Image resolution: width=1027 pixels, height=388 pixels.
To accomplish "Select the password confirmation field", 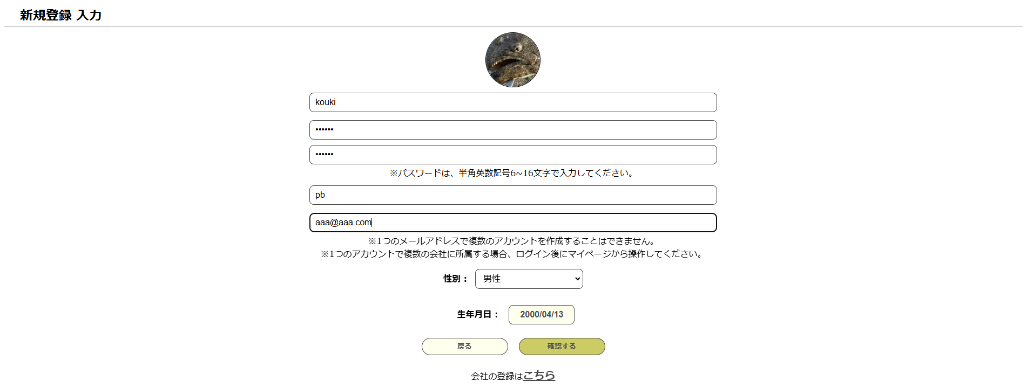I will [513, 155].
